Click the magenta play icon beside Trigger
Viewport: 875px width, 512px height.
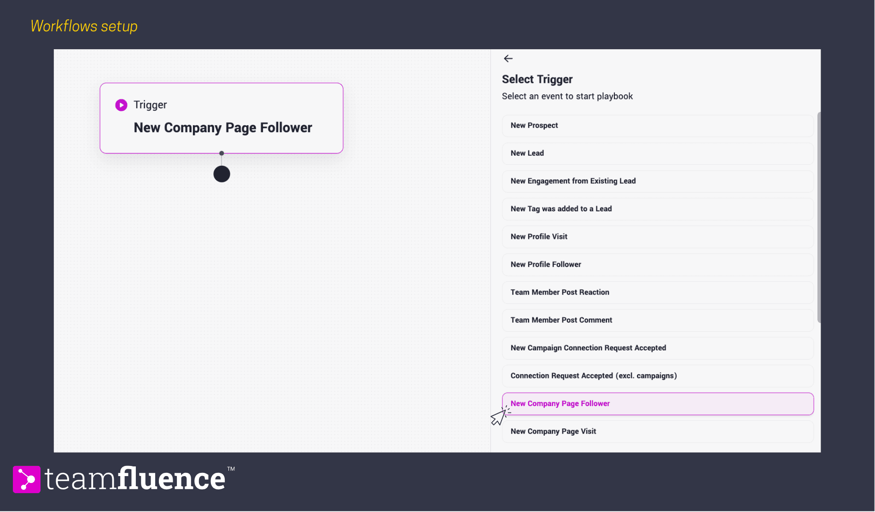(x=121, y=105)
